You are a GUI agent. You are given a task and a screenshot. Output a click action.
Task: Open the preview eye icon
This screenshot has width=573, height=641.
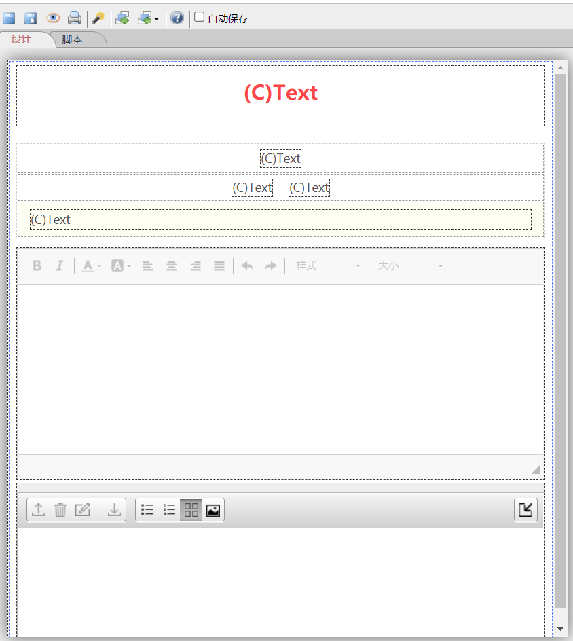[x=53, y=18]
